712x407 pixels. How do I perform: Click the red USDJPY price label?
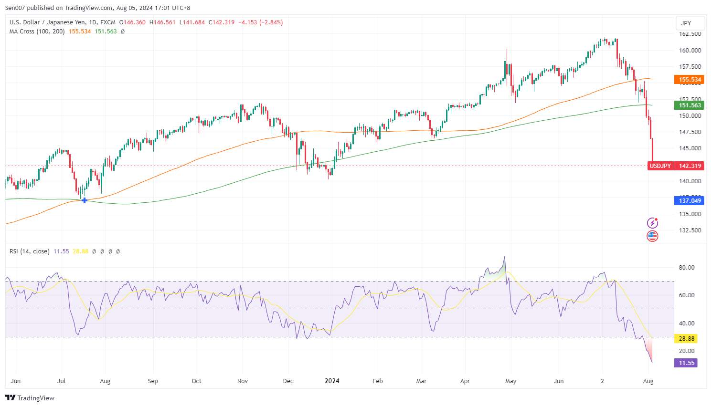point(660,166)
